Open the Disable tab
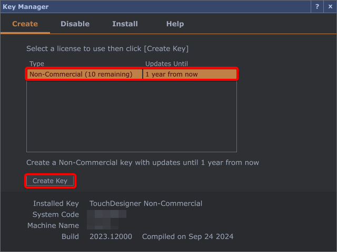 coord(75,24)
